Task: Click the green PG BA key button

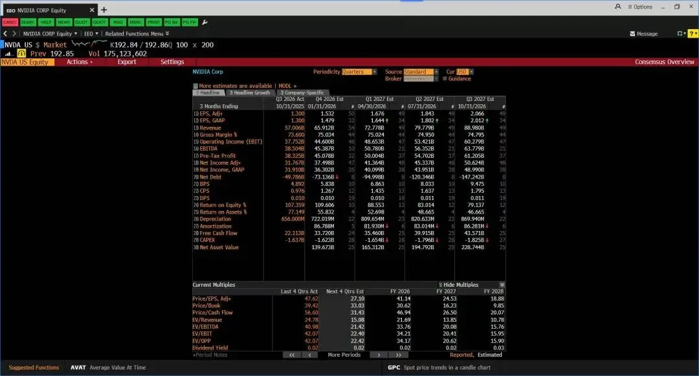Action: pos(172,22)
